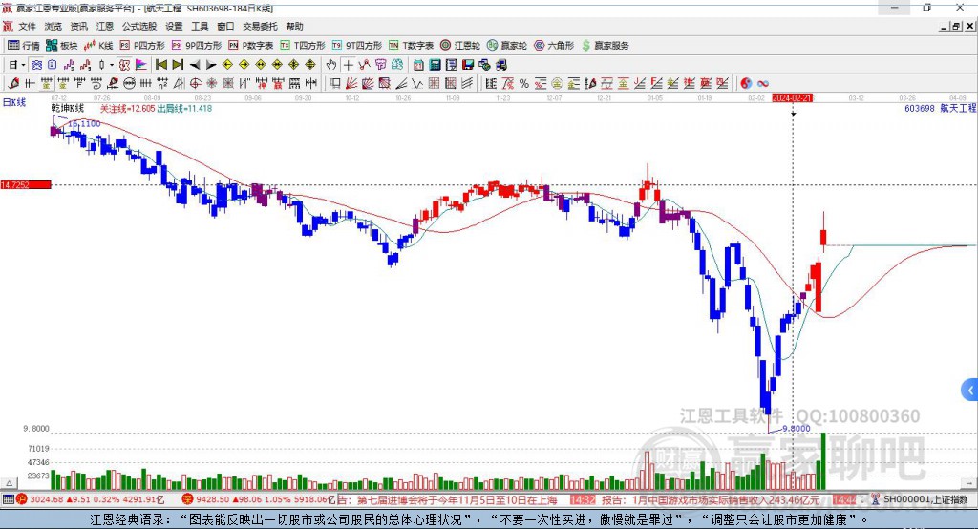Click the red-blue yin-yang icon
The image size is (978, 529).
[x=746, y=83]
